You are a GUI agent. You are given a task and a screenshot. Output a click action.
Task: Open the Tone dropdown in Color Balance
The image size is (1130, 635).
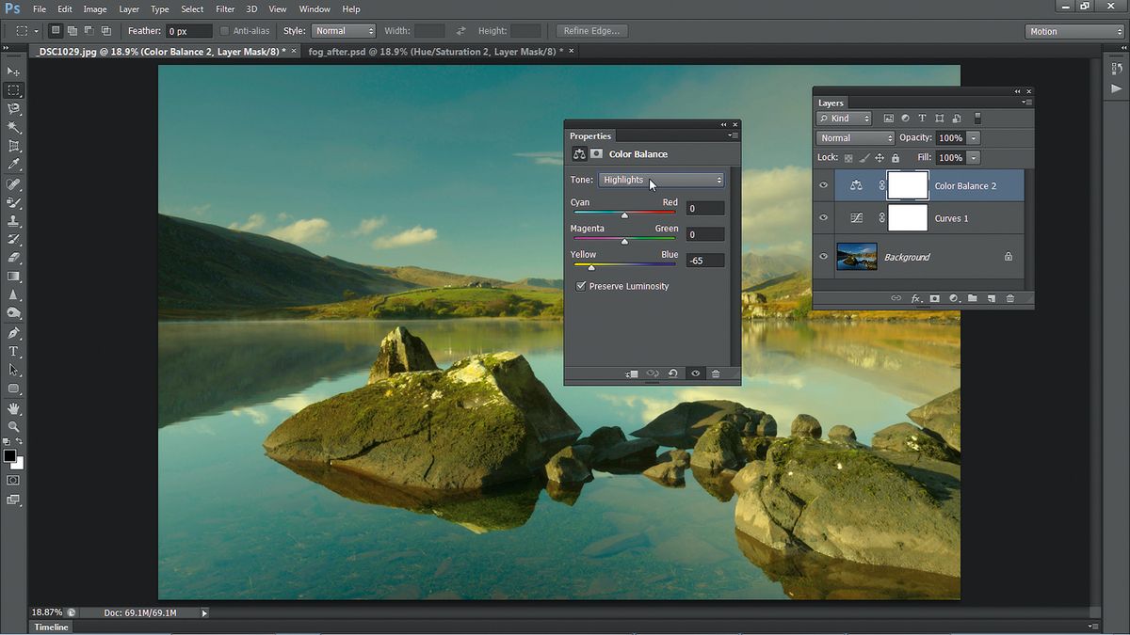[x=661, y=179]
